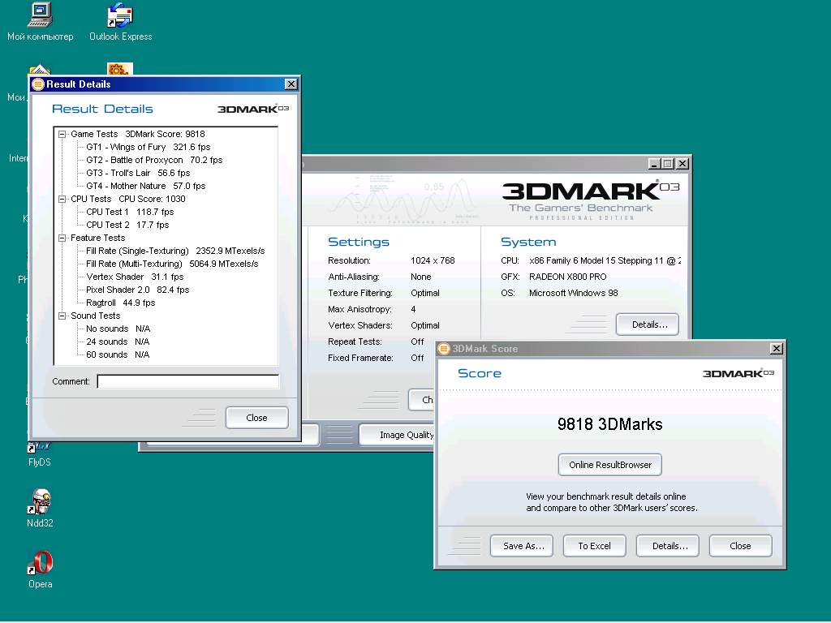The width and height of the screenshot is (831, 623).
Task: Open the My Computer desktop icon
Action: pyautogui.click(x=39, y=15)
